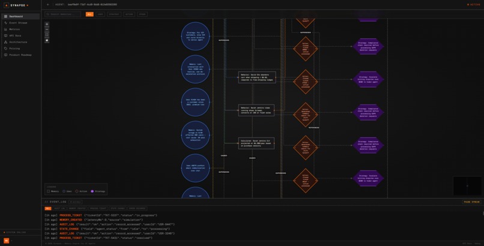
Task: Show ALL events in the event log
Action: [x=48, y=208]
